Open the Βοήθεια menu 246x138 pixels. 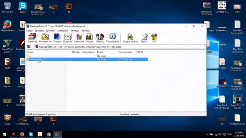(85, 31)
